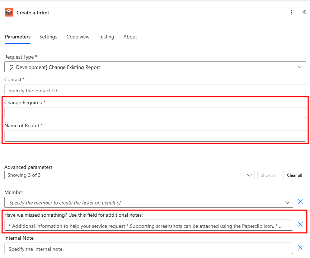Select the Parameters tab
The image size is (310, 258).
(18, 37)
